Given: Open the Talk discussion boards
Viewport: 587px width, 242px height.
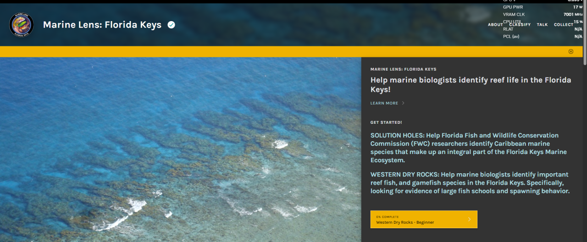Looking at the screenshot, I should (542, 25).
